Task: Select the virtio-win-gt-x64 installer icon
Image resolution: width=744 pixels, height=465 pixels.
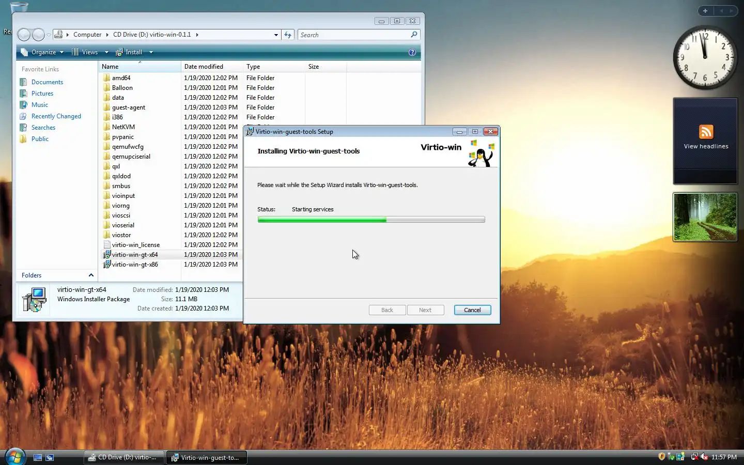Action: point(107,255)
